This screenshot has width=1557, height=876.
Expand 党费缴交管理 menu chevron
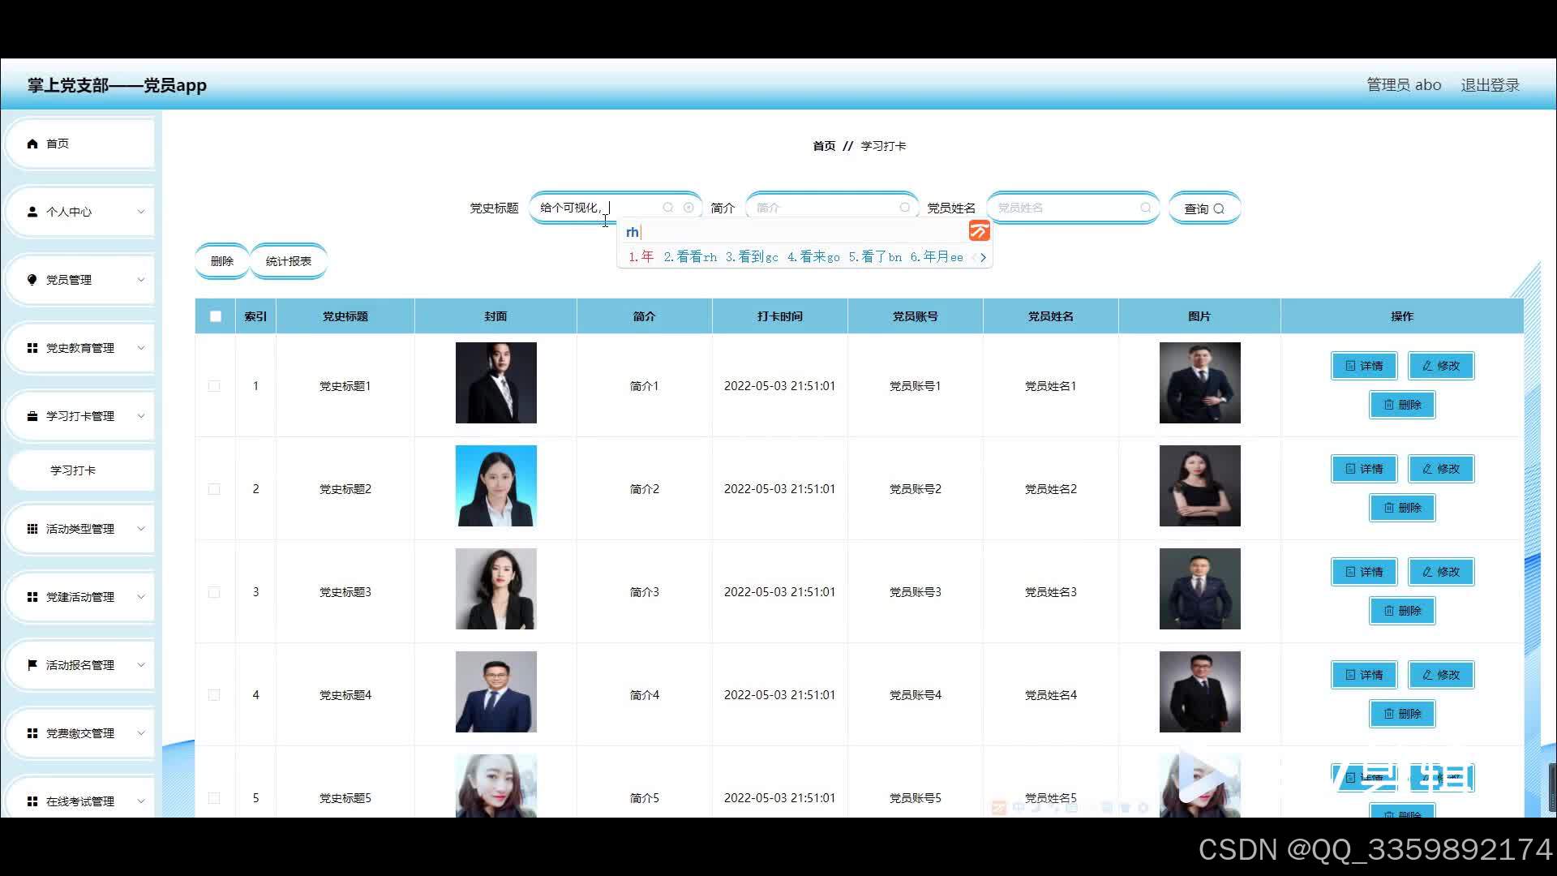pos(140,733)
